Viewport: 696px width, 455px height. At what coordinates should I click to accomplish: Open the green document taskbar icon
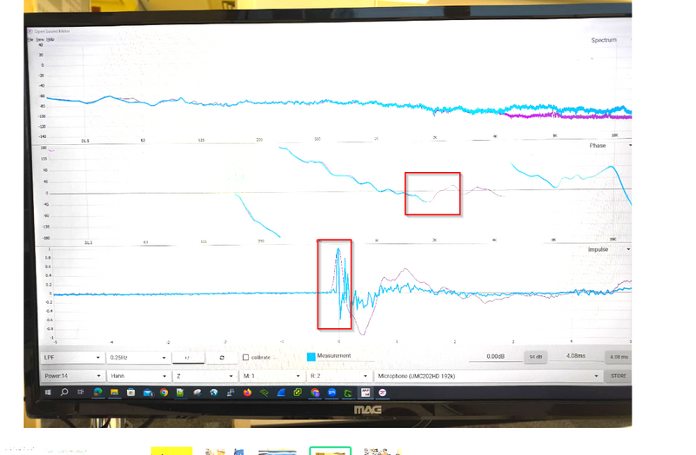click(x=180, y=392)
